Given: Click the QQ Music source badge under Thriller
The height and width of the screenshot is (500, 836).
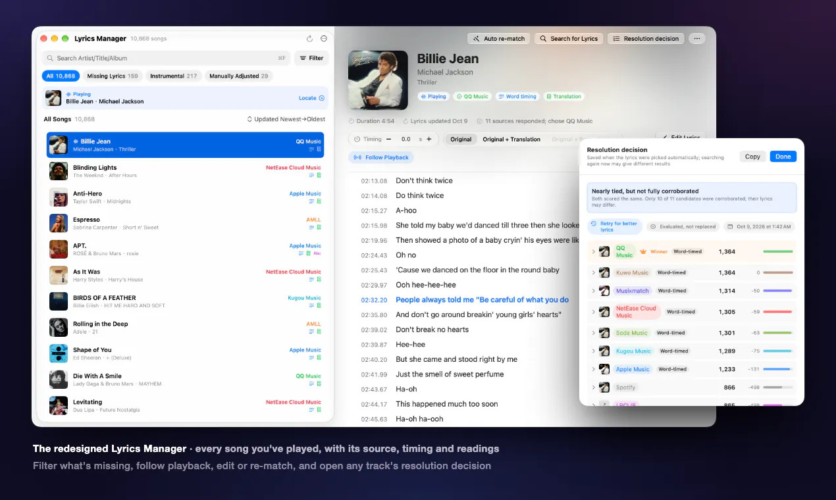Looking at the screenshot, I should (x=473, y=97).
